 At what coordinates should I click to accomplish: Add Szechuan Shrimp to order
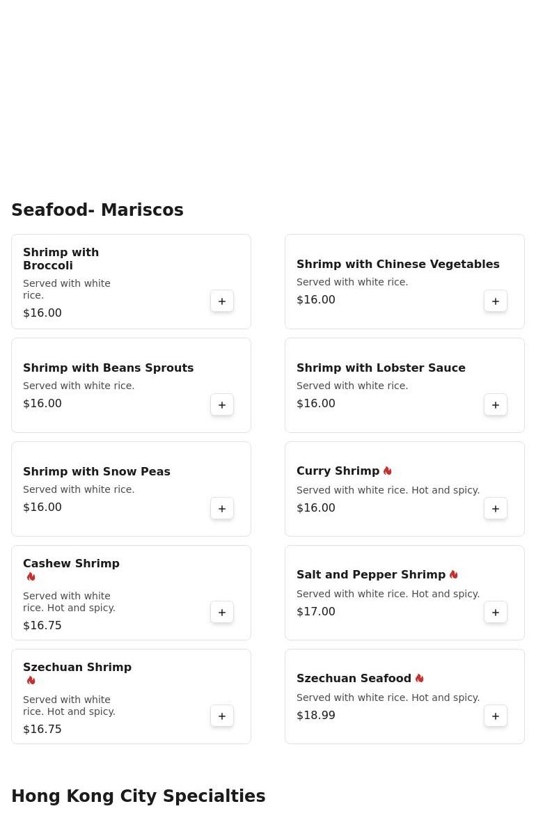pos(222,716)
